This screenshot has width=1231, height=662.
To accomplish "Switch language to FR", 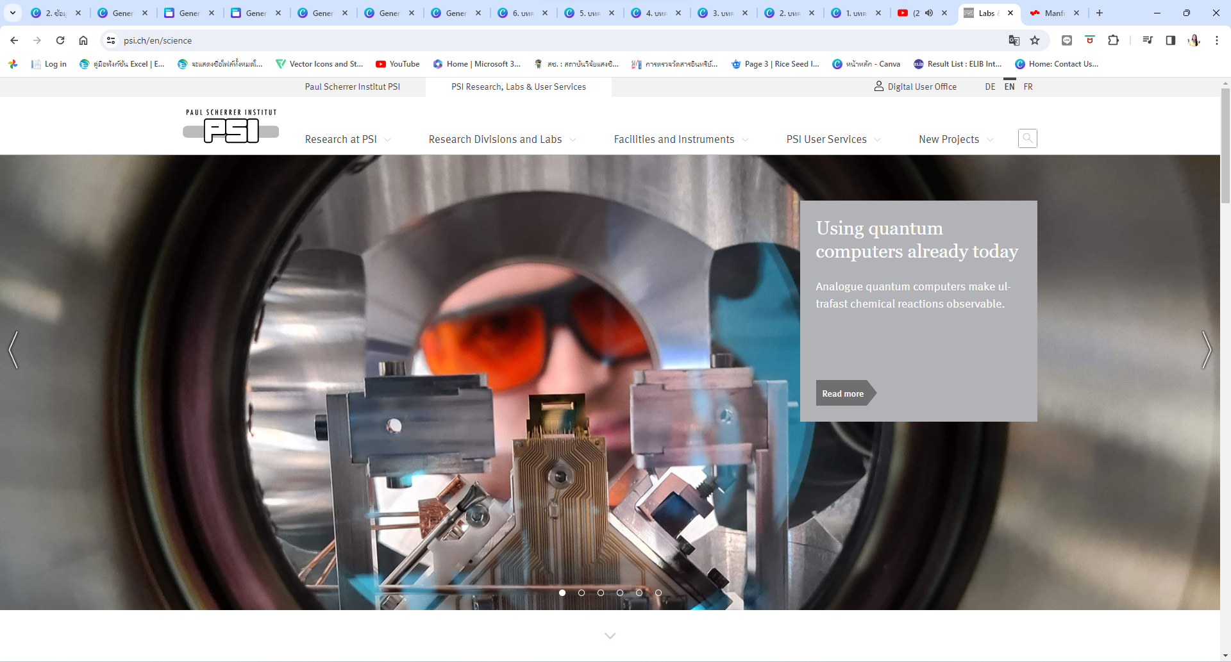I will (1028, 87).
